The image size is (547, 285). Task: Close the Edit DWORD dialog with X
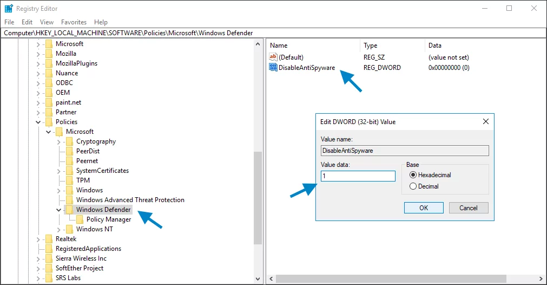(x=485, y=122)
